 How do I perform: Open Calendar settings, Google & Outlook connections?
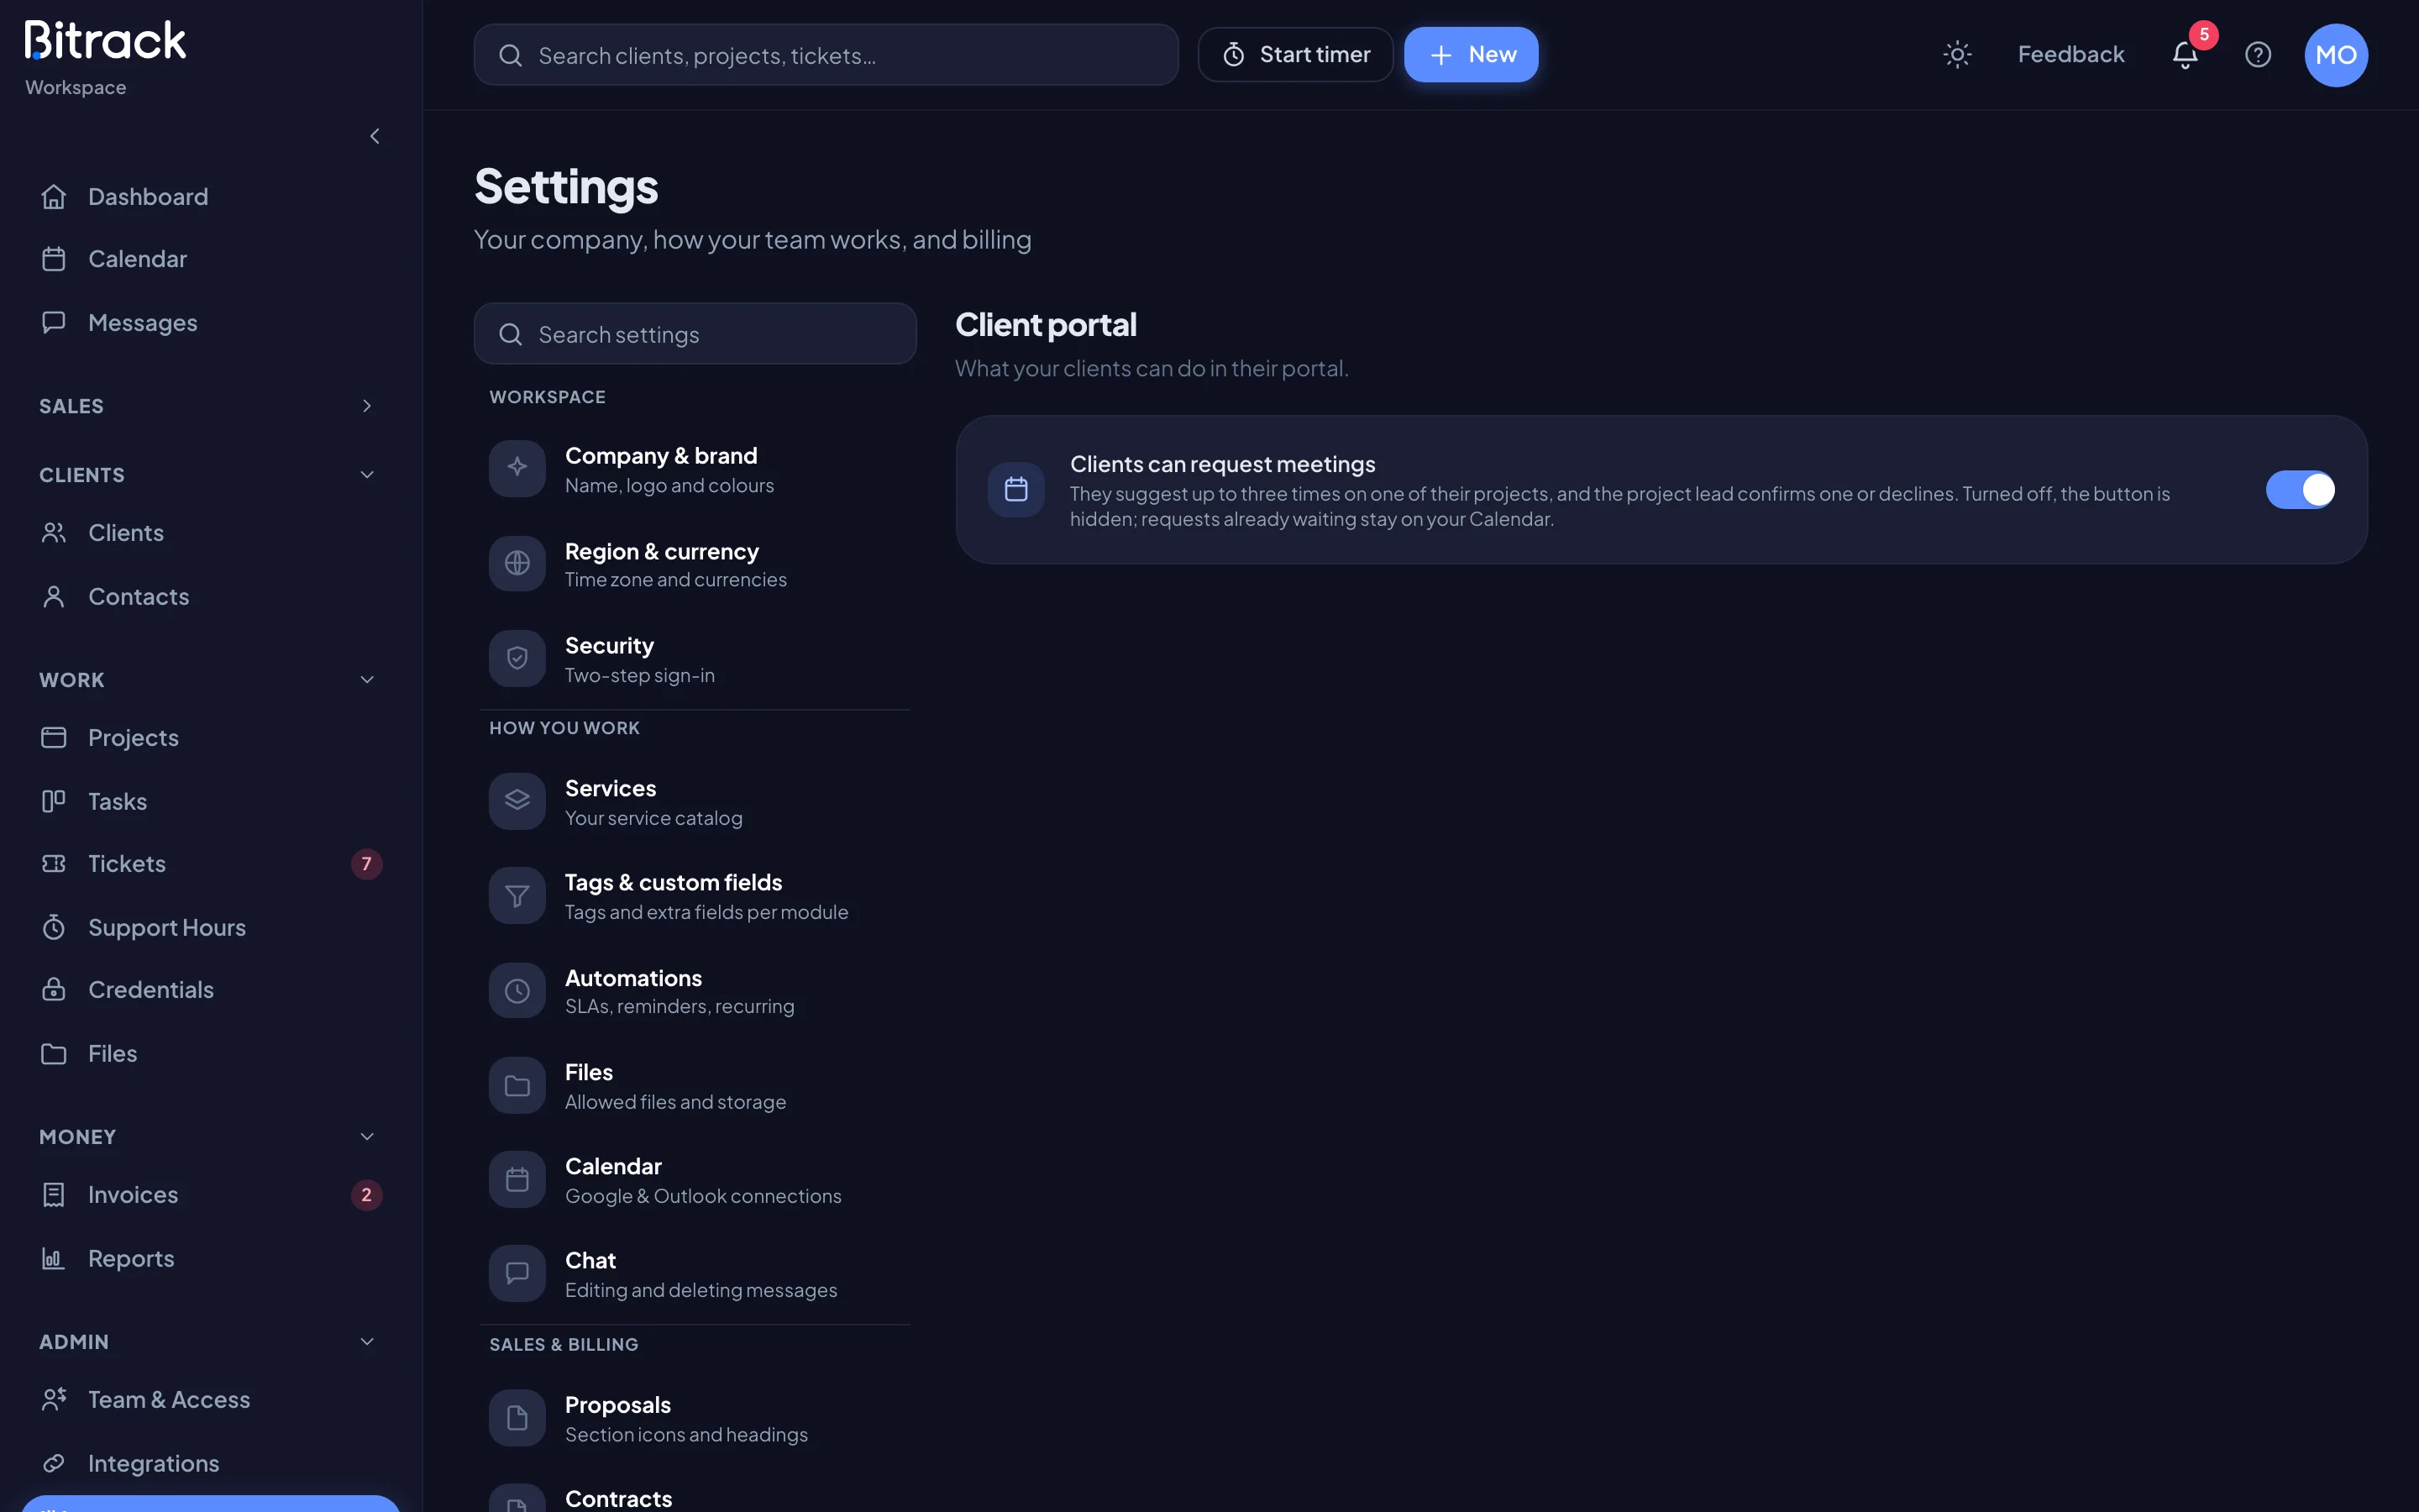(x=695, y=1180)
